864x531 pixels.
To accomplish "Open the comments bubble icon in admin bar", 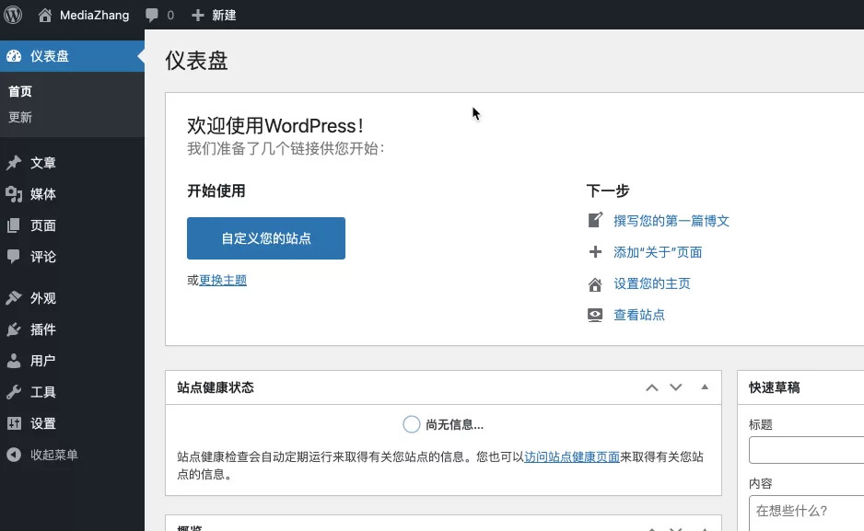I will pos(152,16).
